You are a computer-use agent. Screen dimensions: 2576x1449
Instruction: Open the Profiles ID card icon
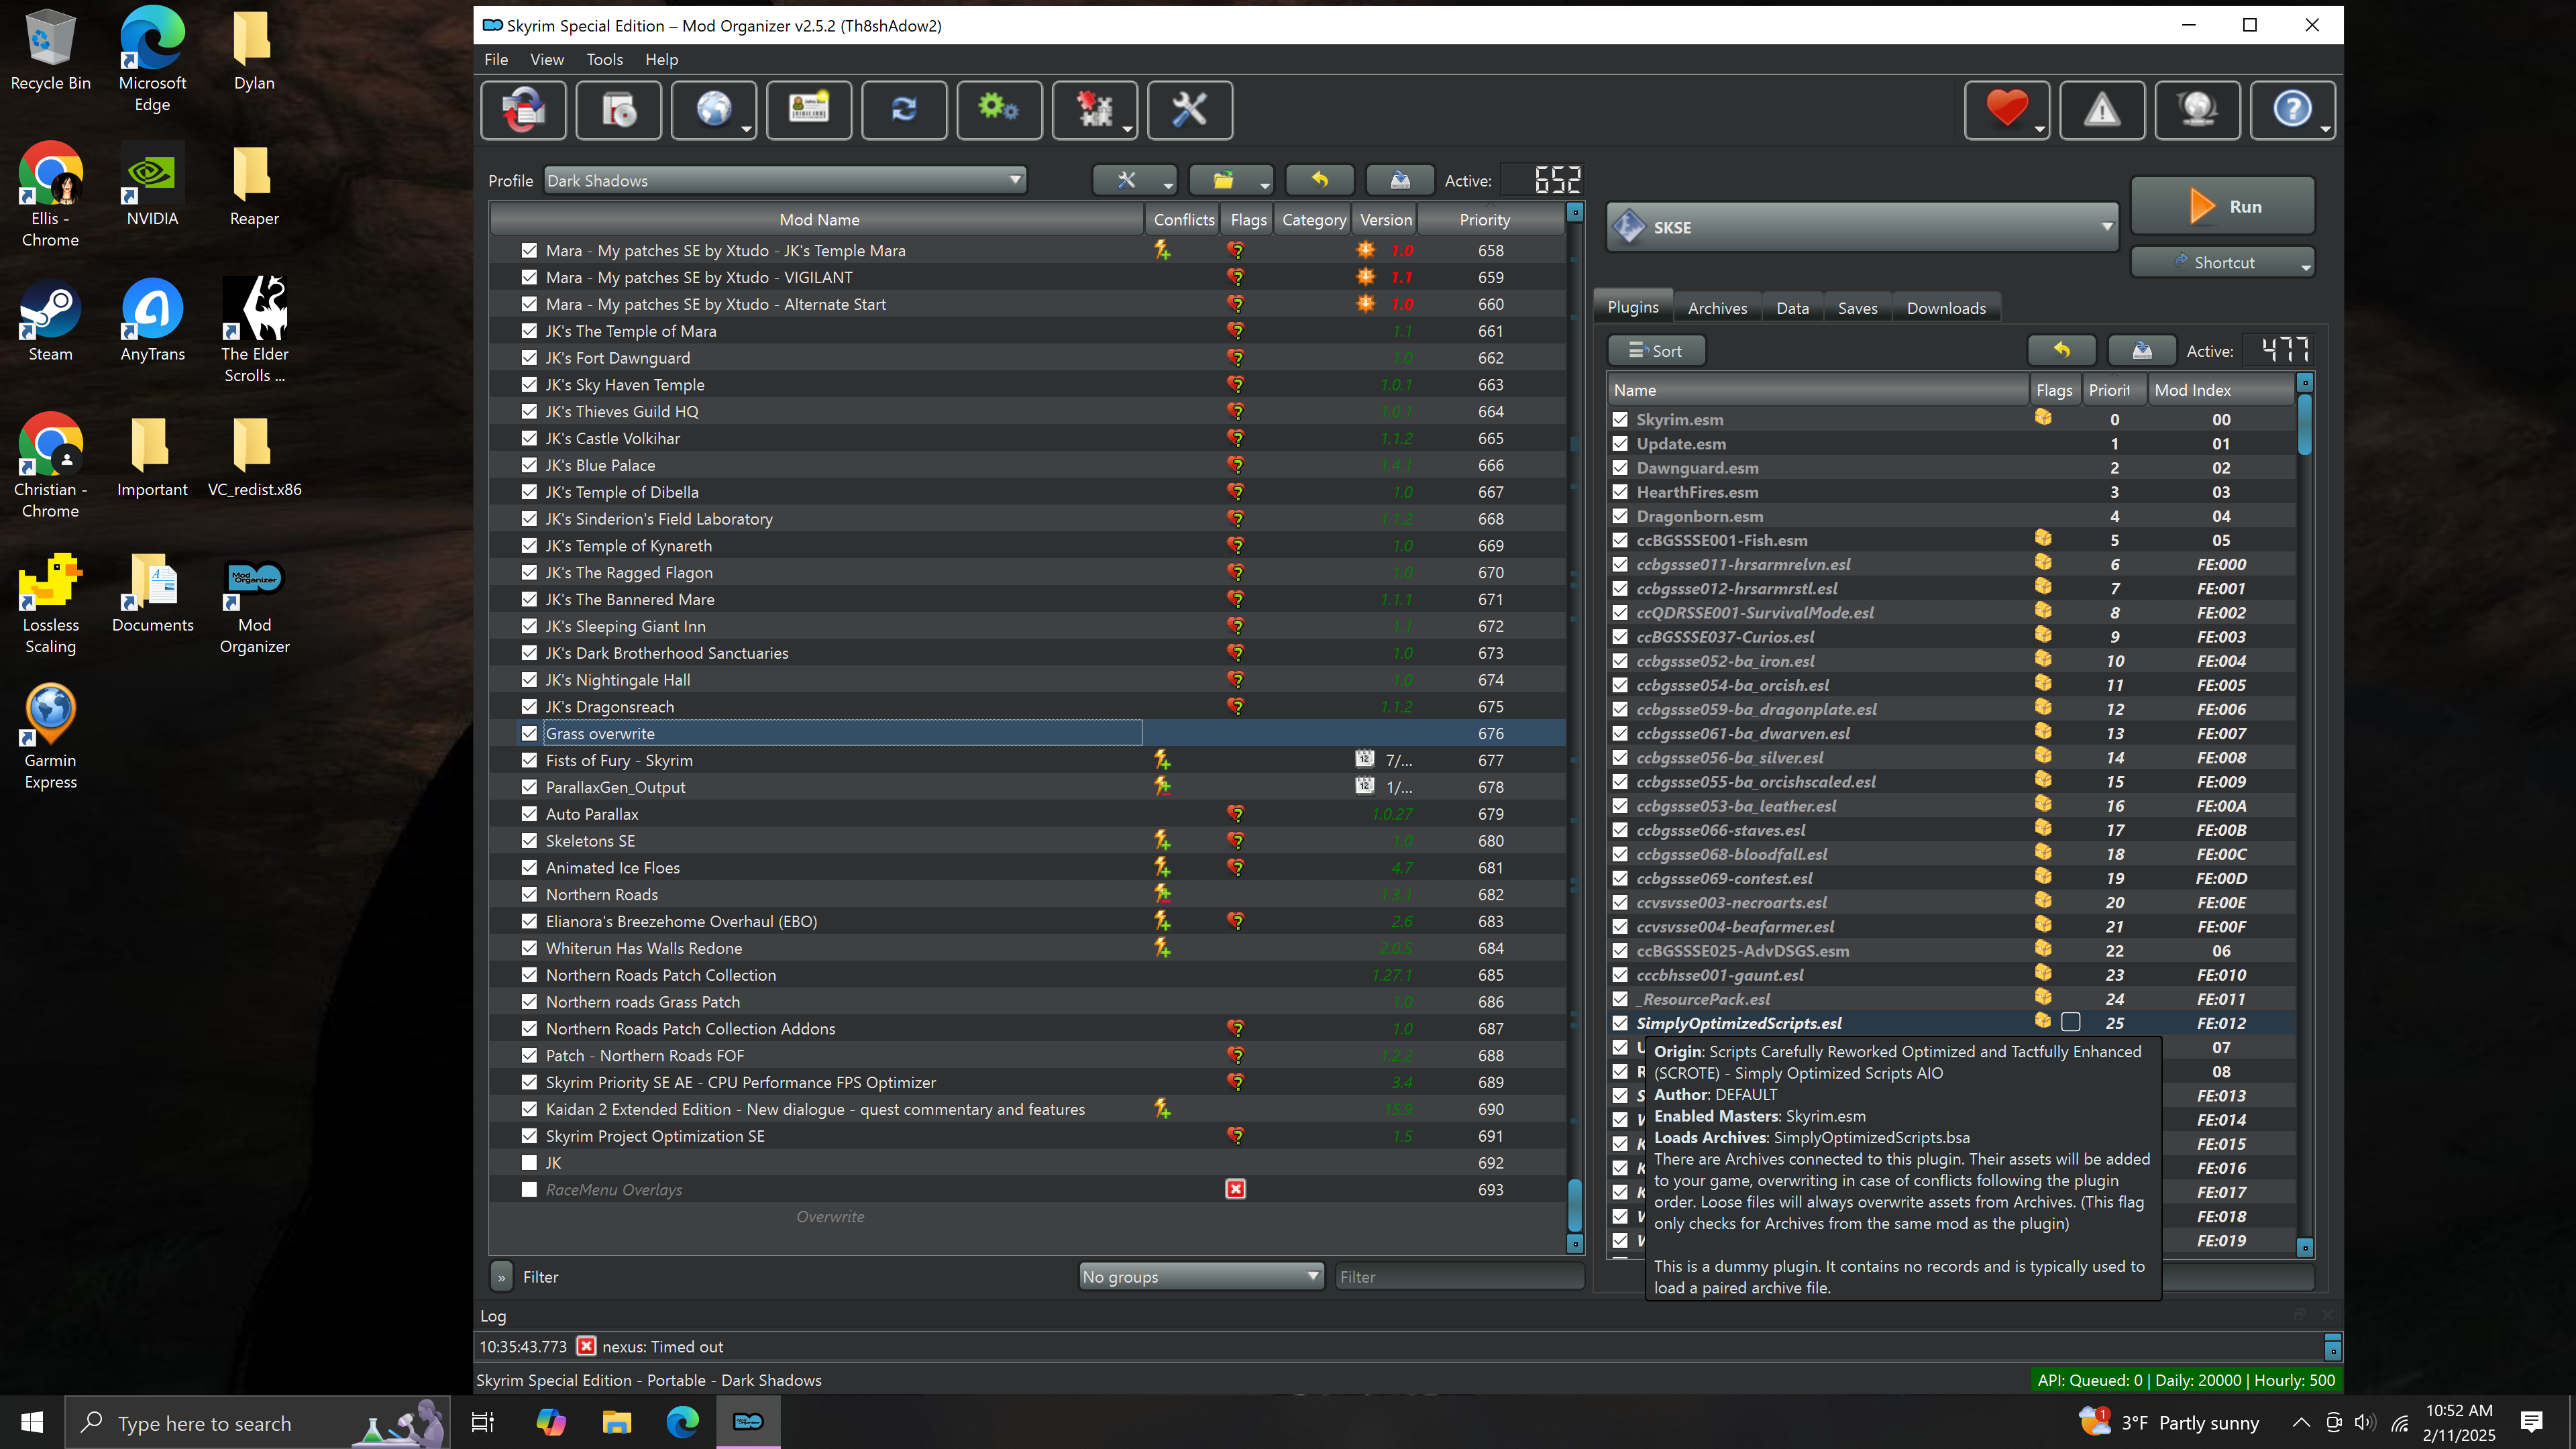pyautogui.click(x=809, y=110)
